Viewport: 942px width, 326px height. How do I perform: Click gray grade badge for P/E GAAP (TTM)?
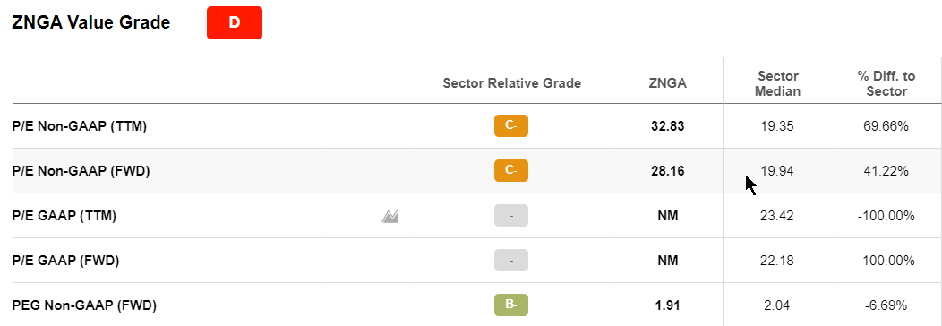point(511,216)
